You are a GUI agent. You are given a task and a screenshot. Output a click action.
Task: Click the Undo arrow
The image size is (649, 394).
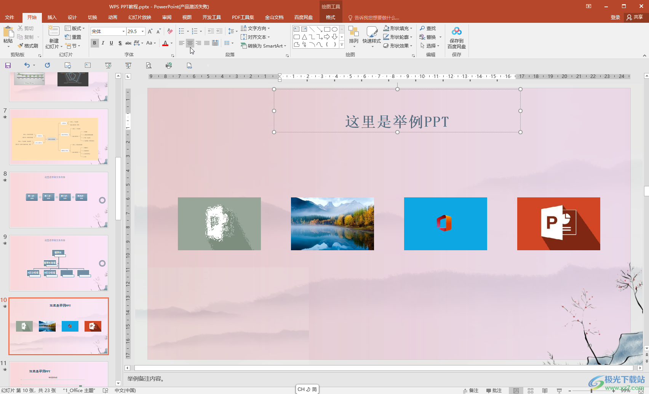[x=27, y=65]
